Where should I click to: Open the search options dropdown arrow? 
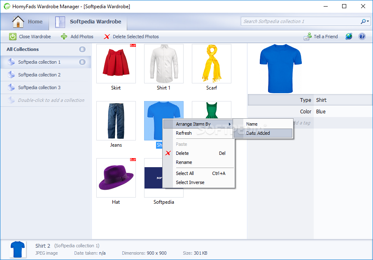pyautogui.click(x=368, y=21)
